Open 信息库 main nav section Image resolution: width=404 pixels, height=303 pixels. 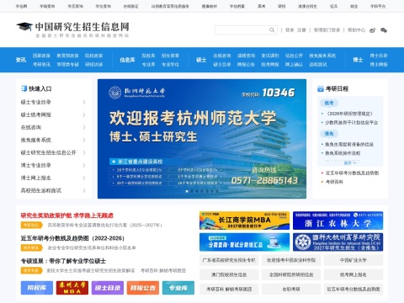127,60
